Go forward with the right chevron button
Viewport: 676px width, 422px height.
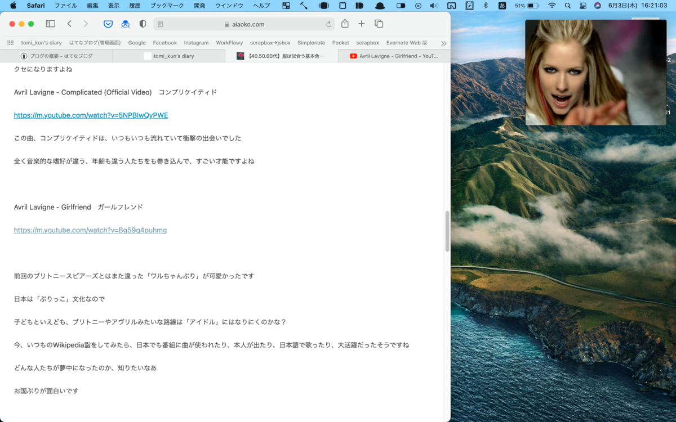point(86,24)
